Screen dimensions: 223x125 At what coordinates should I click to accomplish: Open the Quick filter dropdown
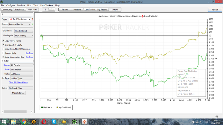click(x=20, y=88)
